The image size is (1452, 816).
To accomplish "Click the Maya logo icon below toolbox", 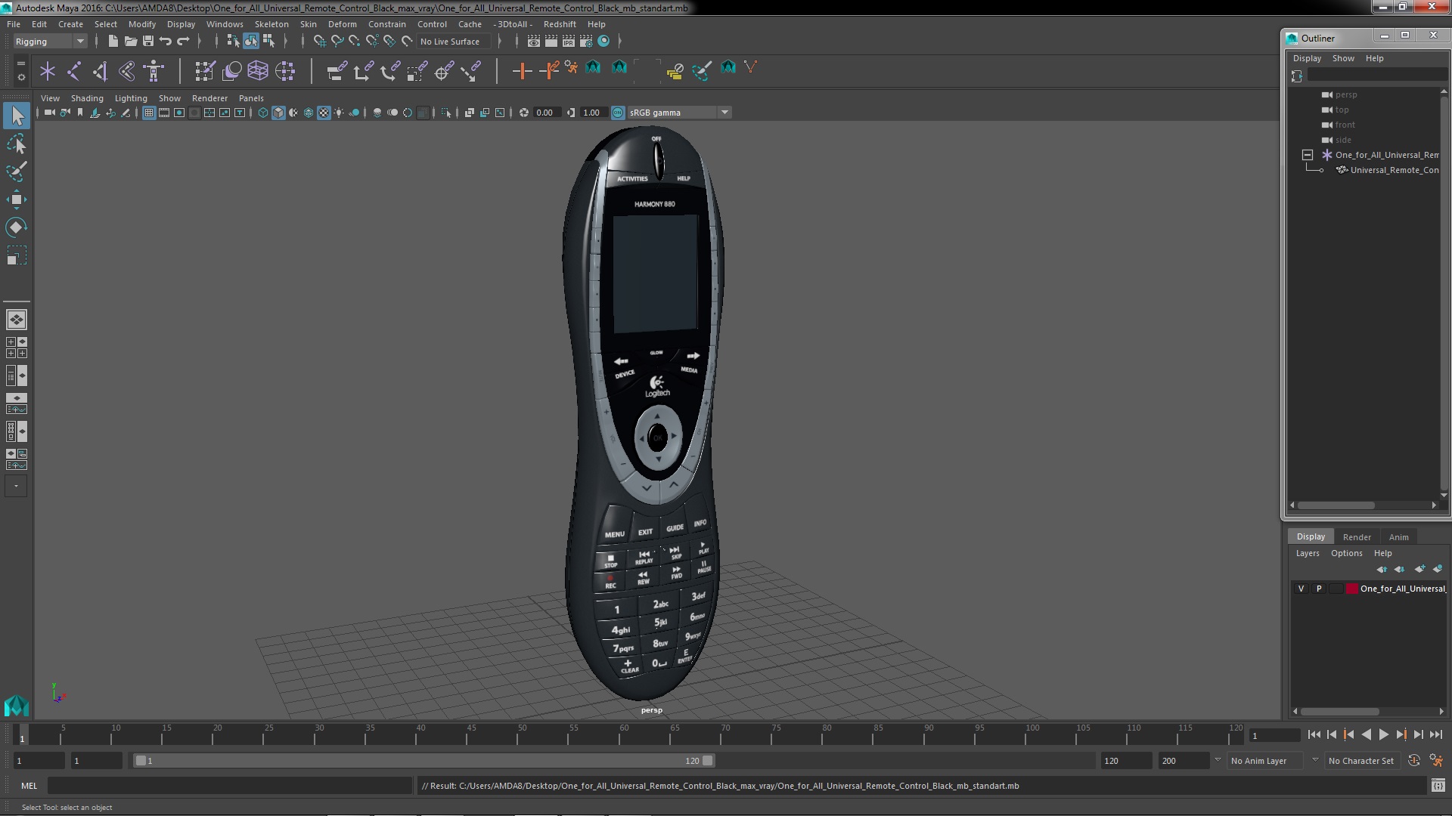I will click(x=17, y=705).
